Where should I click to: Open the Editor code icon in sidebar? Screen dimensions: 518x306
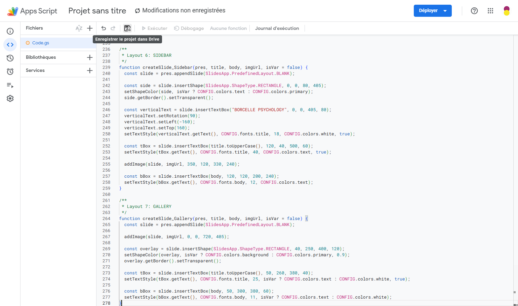pos(10,45)
